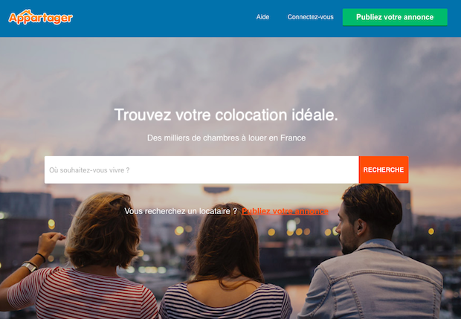
Task: Click the empty blue header bar area
Action: coord(164,18)
